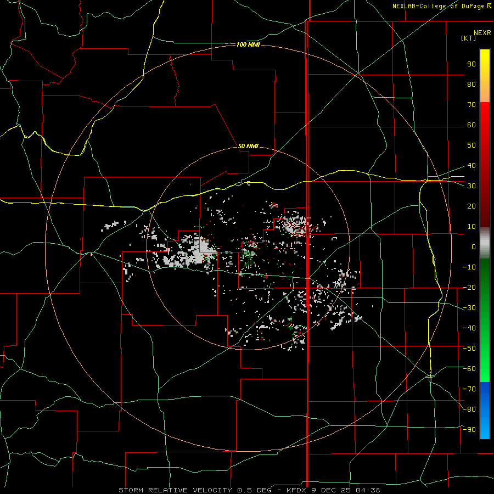Click the STORM RELATIVE VELOCITY product title
Screen dimensions: 494x494
click(175, 490)
